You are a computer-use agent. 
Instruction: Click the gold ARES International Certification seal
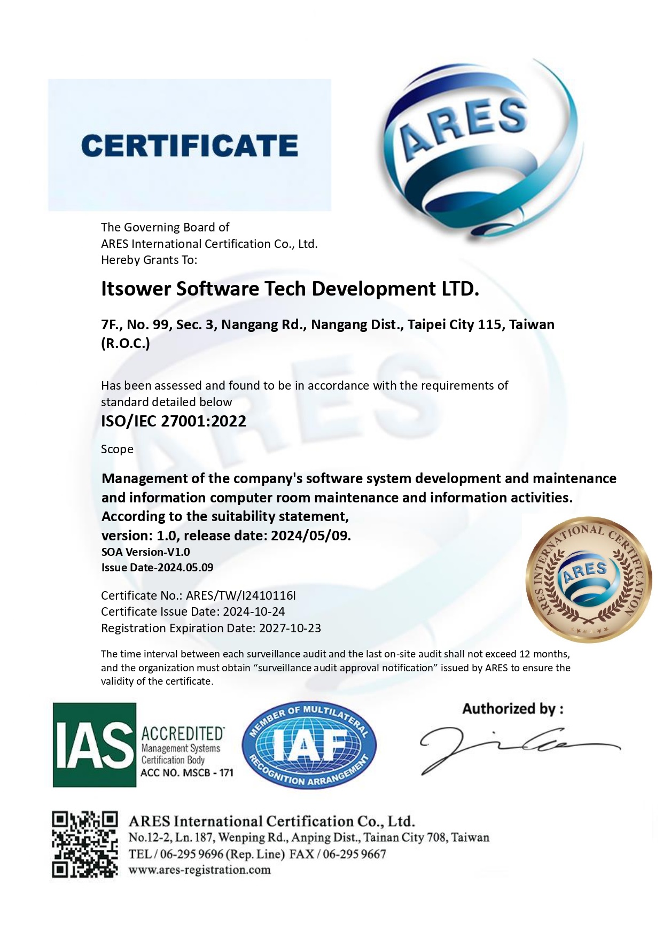tap(589, 579)
